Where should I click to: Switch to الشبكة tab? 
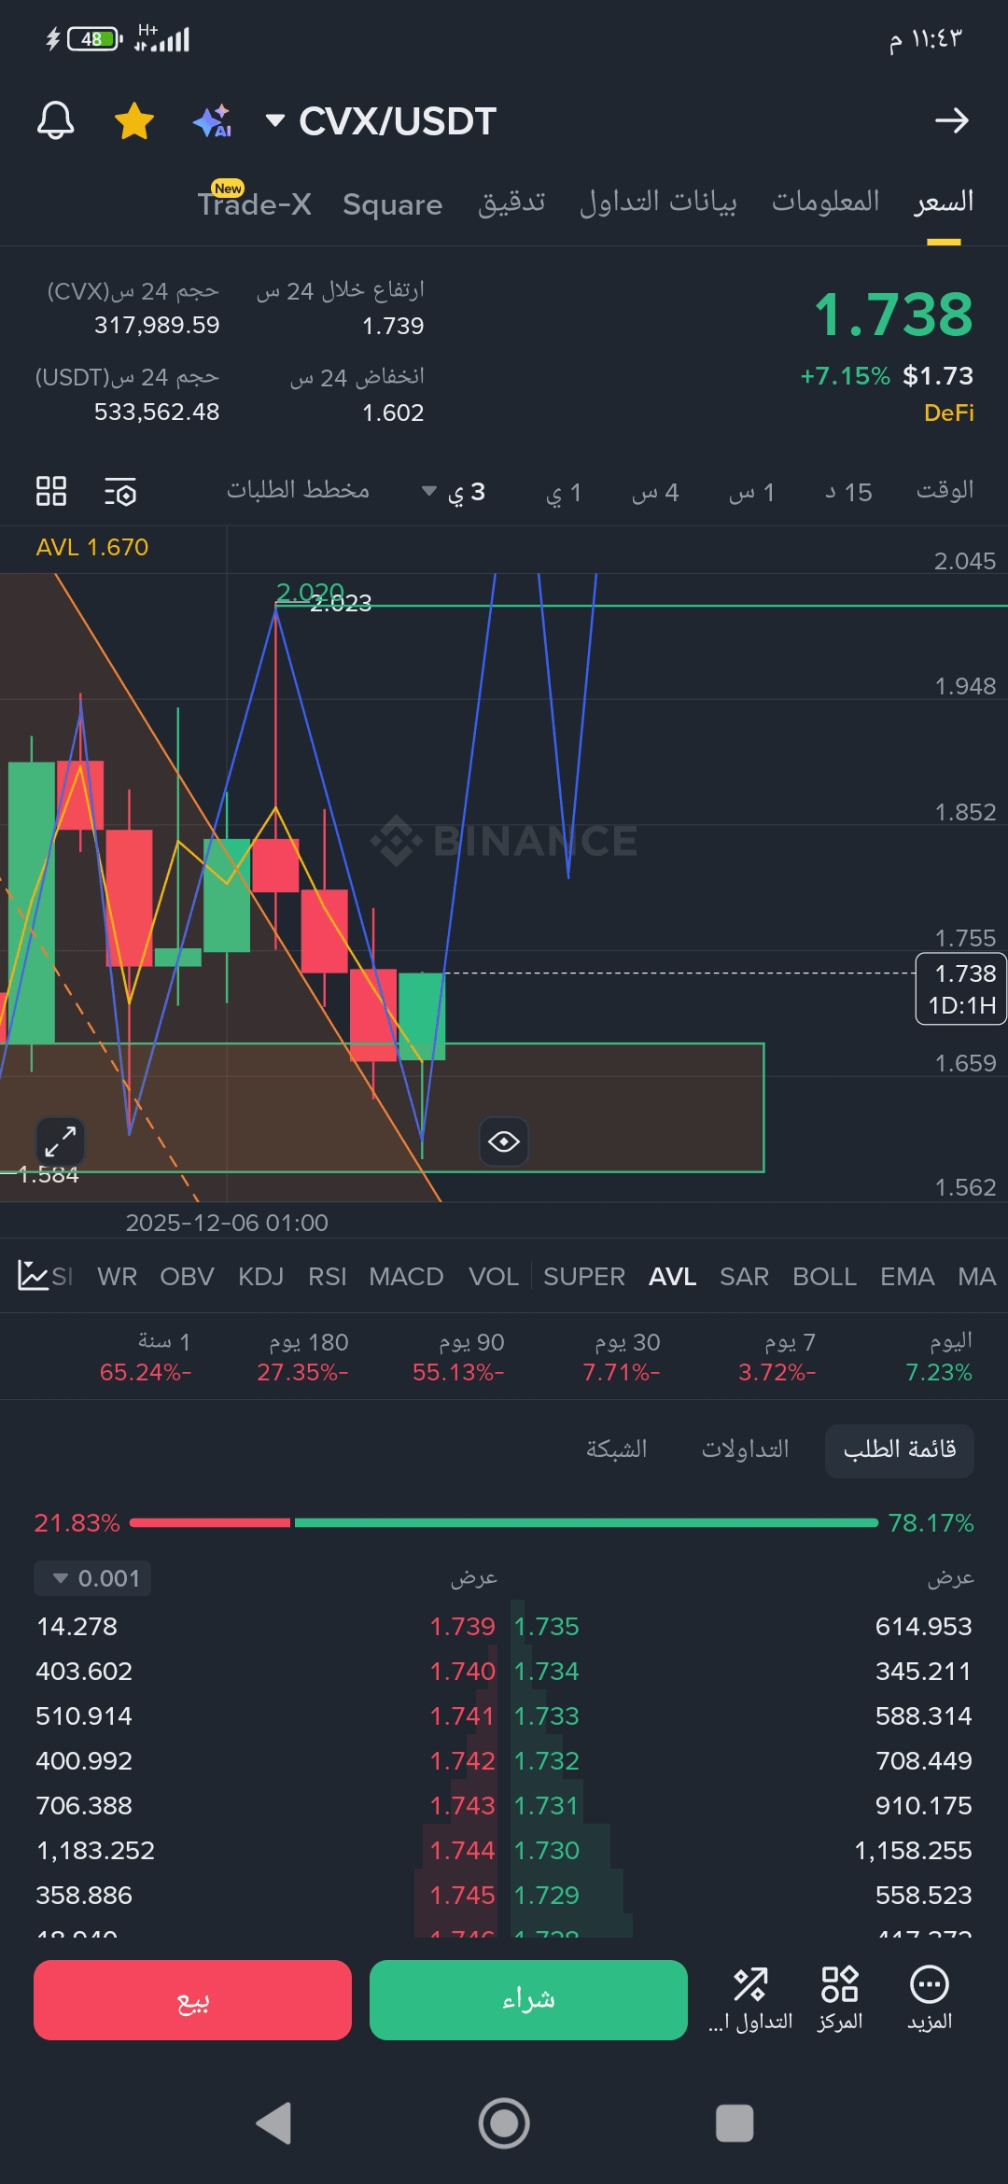pos(616,1449)
